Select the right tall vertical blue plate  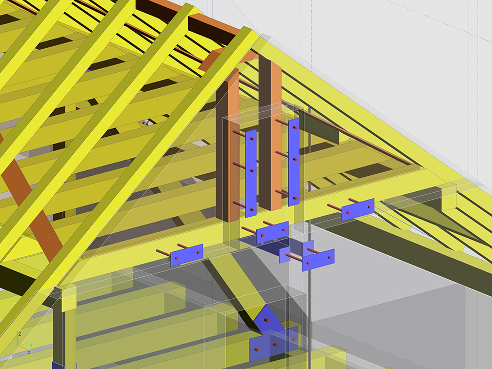(x=294, y=162)
